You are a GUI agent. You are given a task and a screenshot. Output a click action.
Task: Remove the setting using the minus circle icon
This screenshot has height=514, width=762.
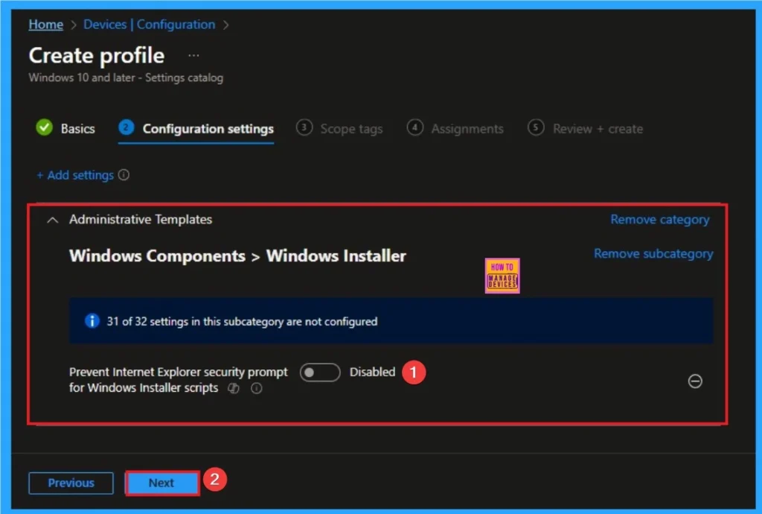(695, 381)
